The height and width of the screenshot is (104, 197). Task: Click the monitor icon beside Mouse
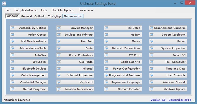[106, 41]
